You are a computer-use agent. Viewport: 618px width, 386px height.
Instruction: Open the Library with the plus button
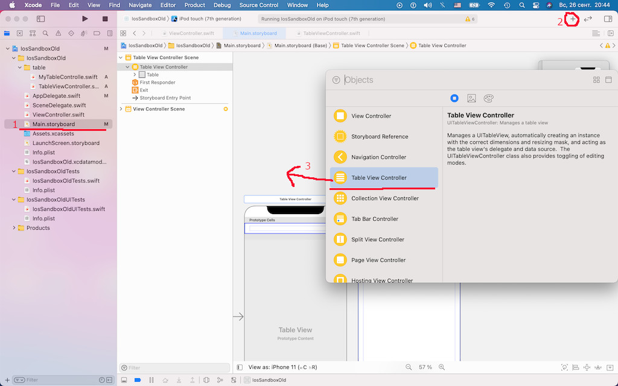pos(573,19)
